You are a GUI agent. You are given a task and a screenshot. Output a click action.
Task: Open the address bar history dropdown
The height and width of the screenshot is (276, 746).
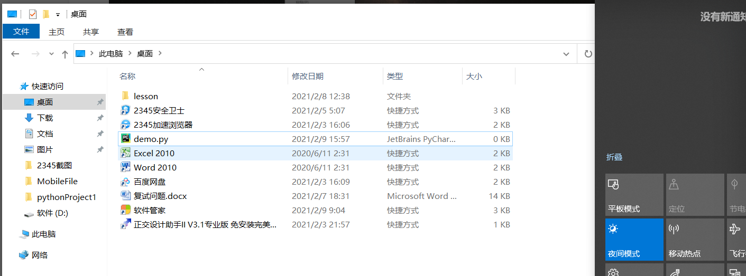coord(567,54)
